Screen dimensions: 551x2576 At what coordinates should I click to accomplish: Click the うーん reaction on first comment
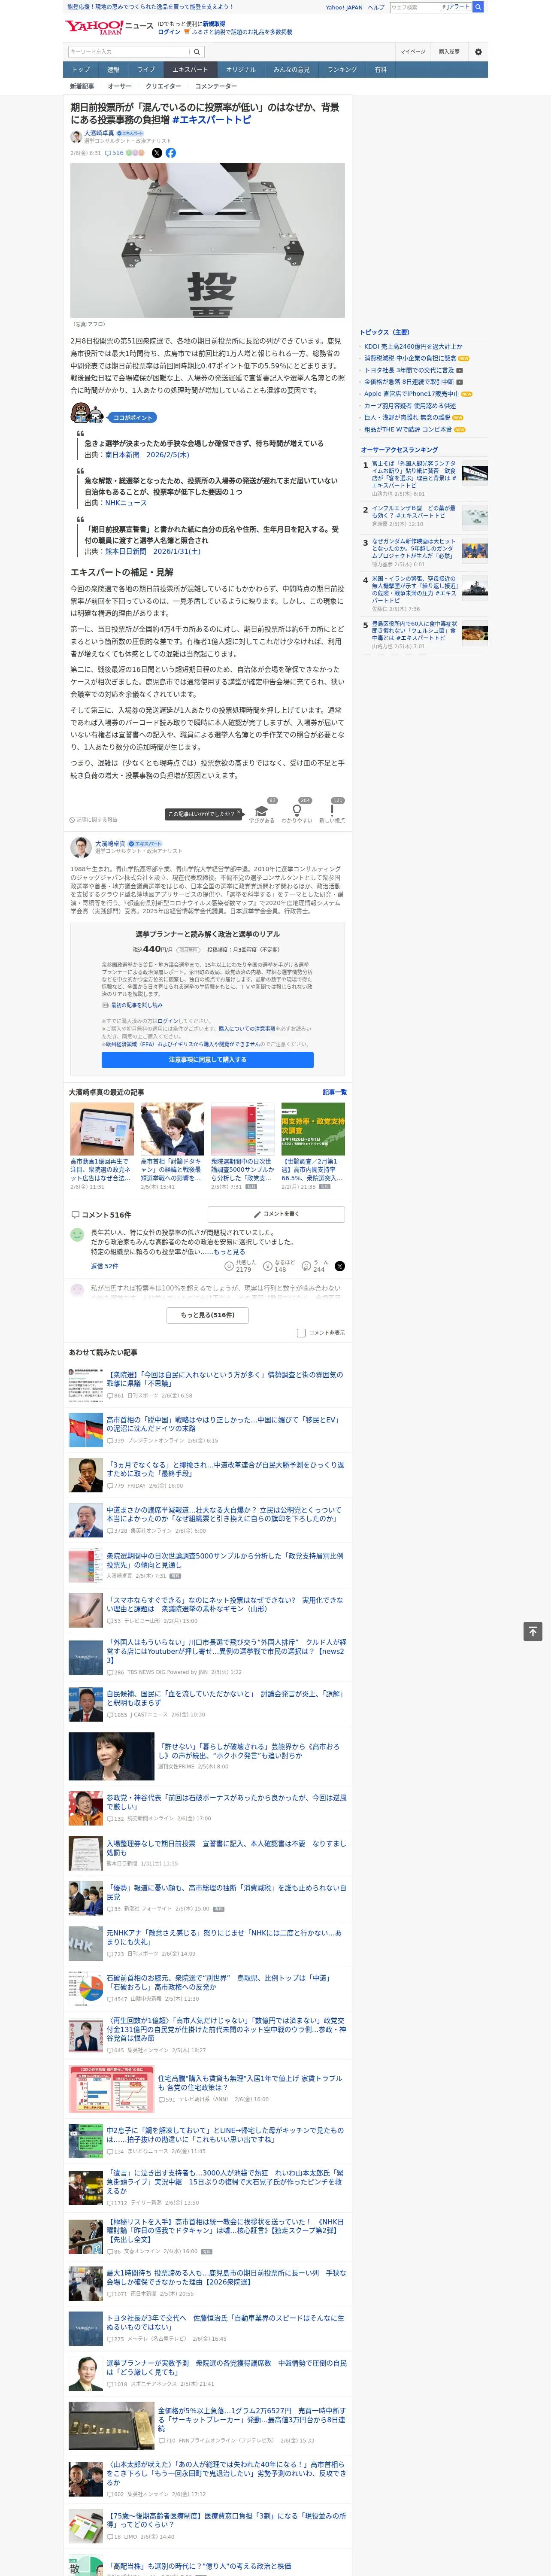[306, 1266]
